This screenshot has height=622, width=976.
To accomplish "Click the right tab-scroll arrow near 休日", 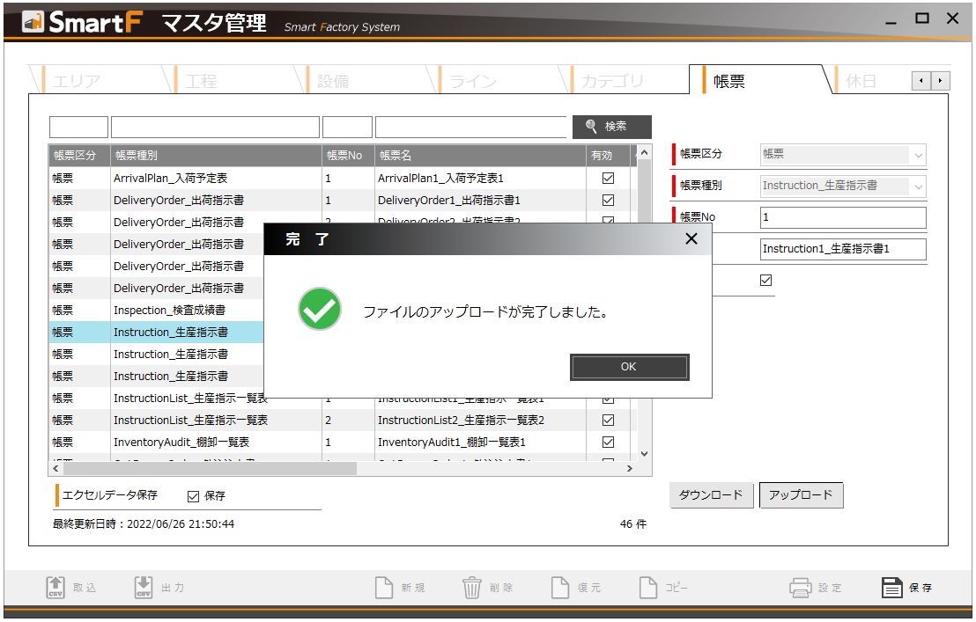I will (x=940, y=80).
